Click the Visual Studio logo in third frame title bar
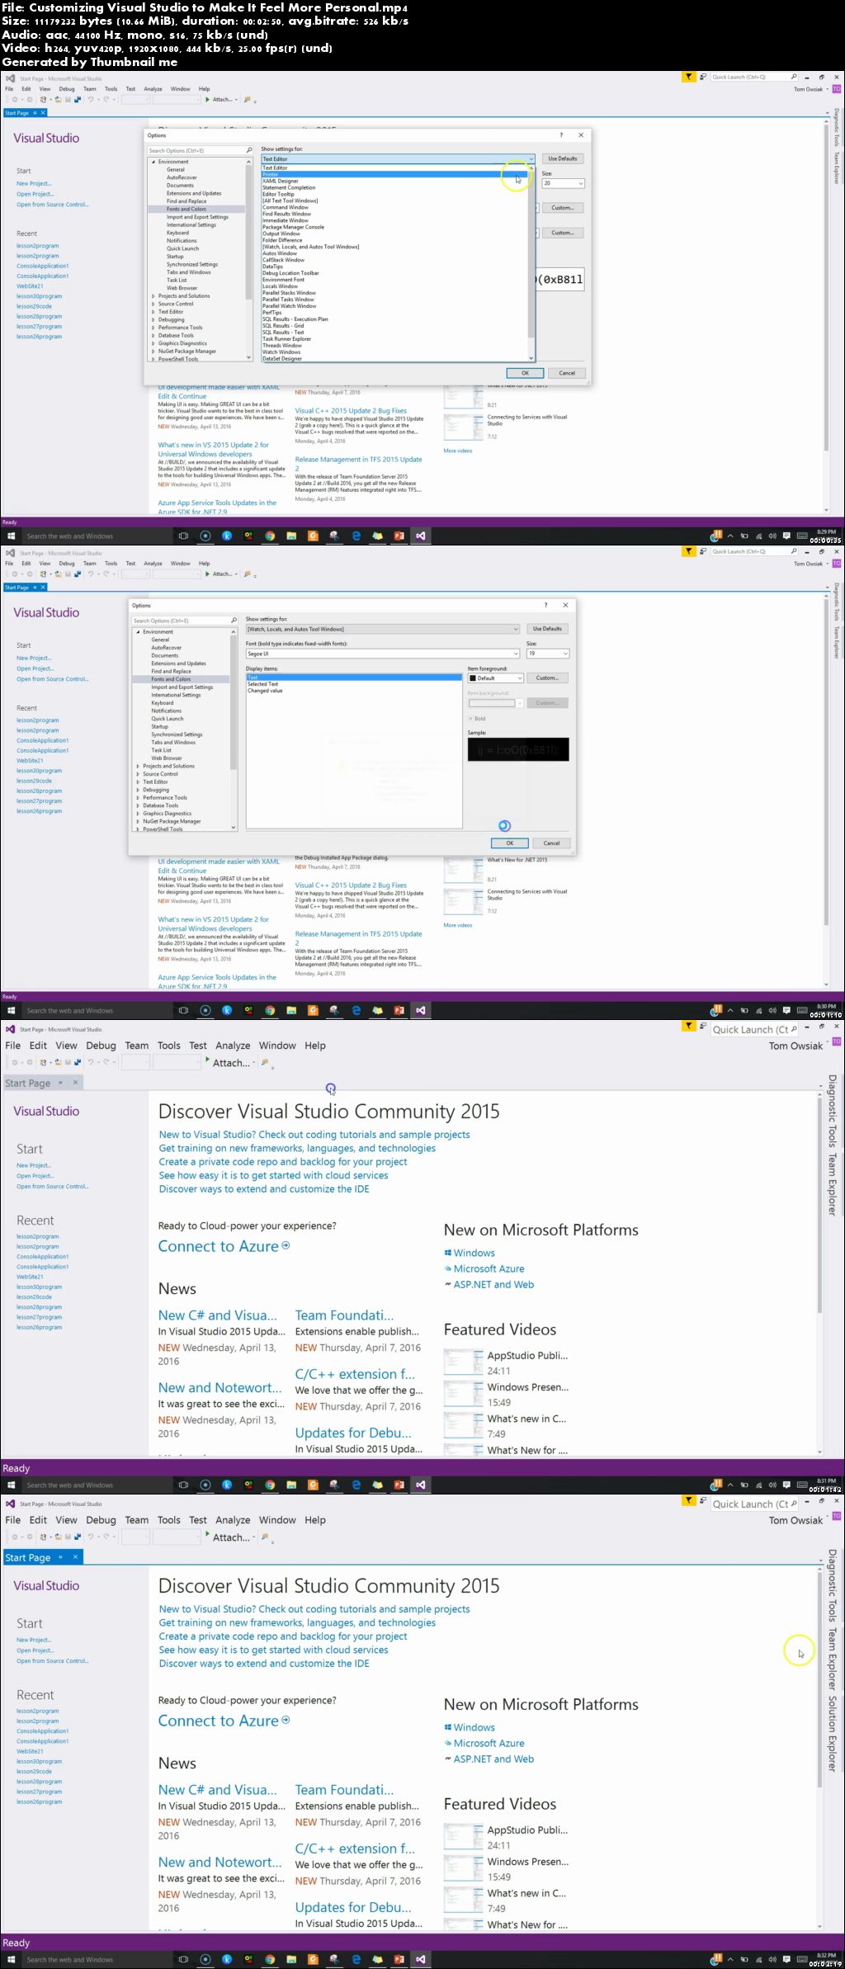 pos(10,1029)
